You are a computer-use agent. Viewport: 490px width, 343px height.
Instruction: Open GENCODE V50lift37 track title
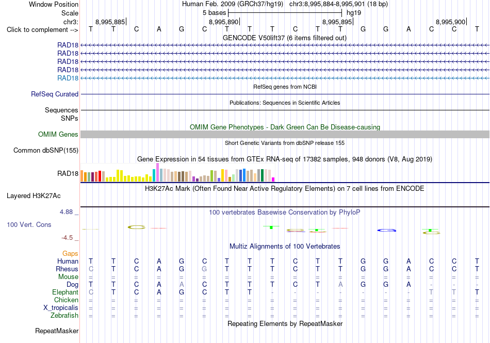tap(284, 38)
